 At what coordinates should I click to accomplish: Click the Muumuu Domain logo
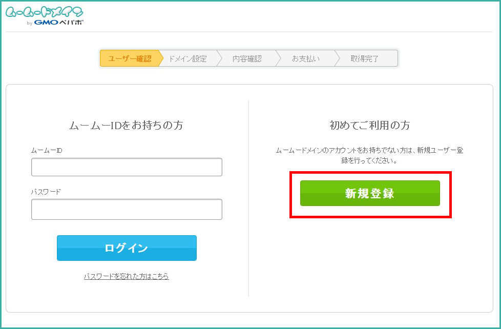click(x=44, y=12)
